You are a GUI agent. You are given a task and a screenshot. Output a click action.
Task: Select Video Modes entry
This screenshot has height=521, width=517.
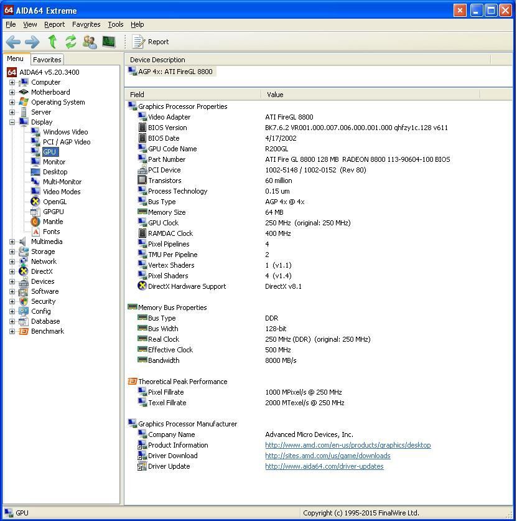click(62, 192)
